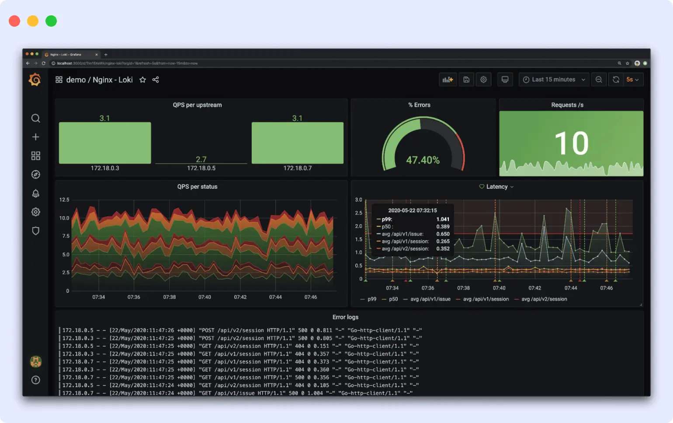Click the Create plus icon in the sidebar
Image resolution: width=673 pixels, height=423 pixels.
(x=36, y=137)
